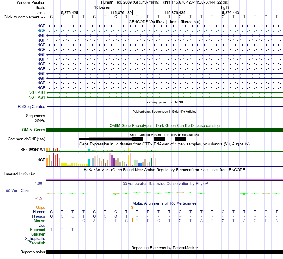Click the 100 Vert. Cons track label

click(x=17, y=191)
